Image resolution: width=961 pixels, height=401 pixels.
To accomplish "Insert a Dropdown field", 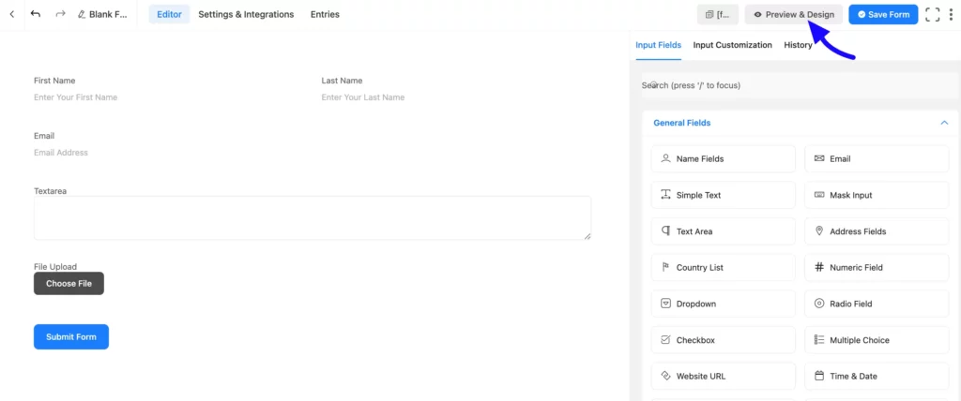I will pyautogui.click(x=723, y=304).
